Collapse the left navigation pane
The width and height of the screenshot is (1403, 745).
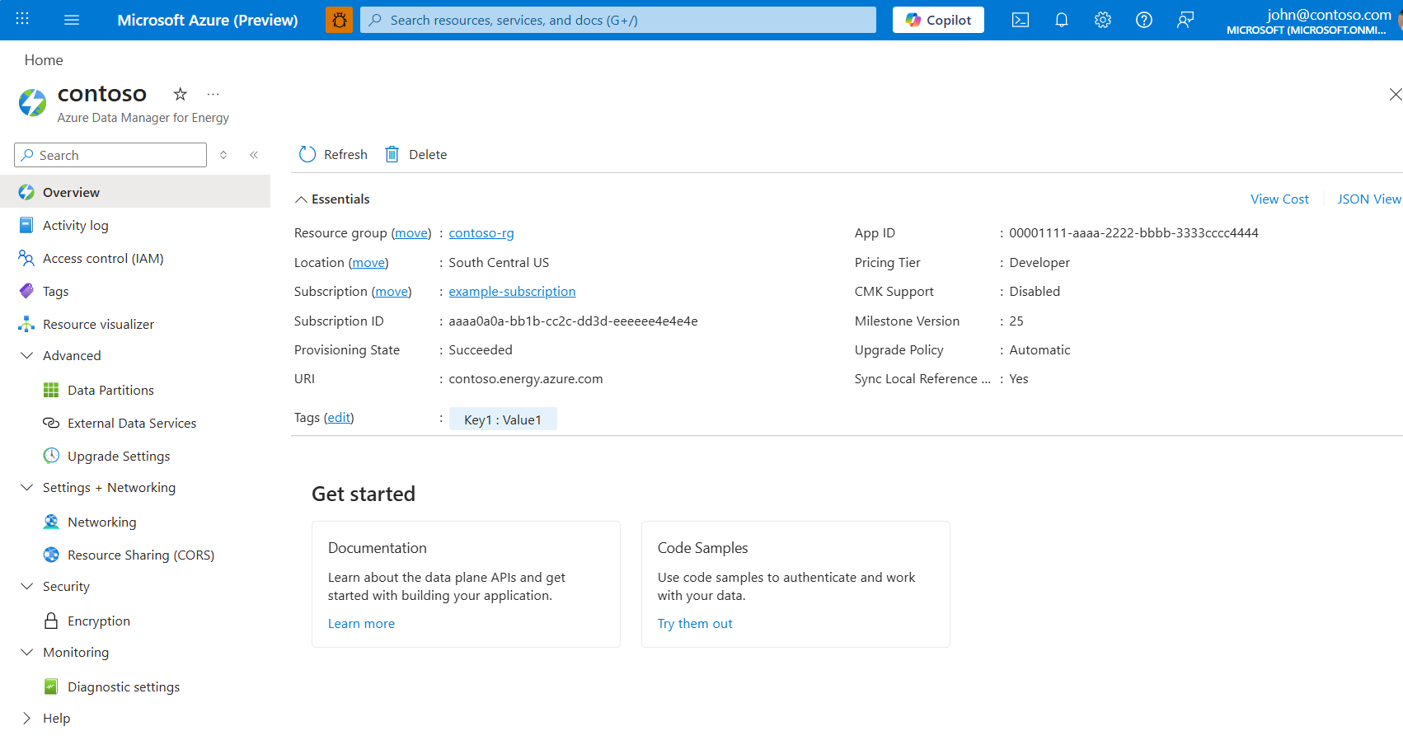click(x=254, y=155)
